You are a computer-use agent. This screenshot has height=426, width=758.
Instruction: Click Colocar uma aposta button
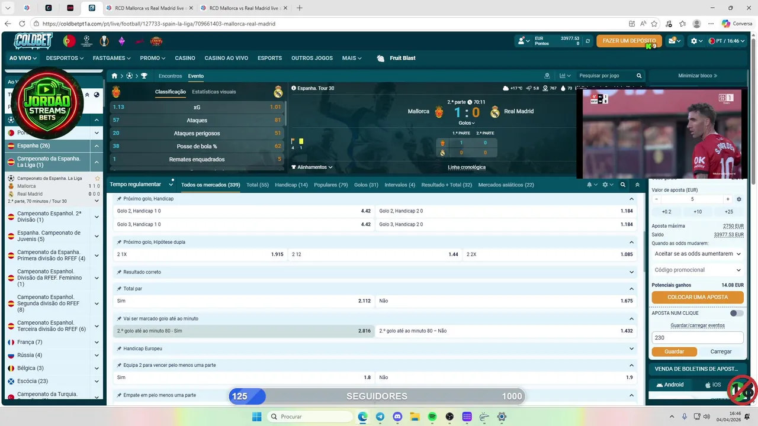(x=698, y=297)
